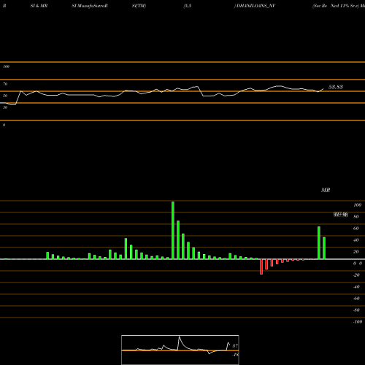The width and height of the screenshot is (365, 365).
Task: Select the 'SI(TM)' header label
Action: click(x=139, y=6)
